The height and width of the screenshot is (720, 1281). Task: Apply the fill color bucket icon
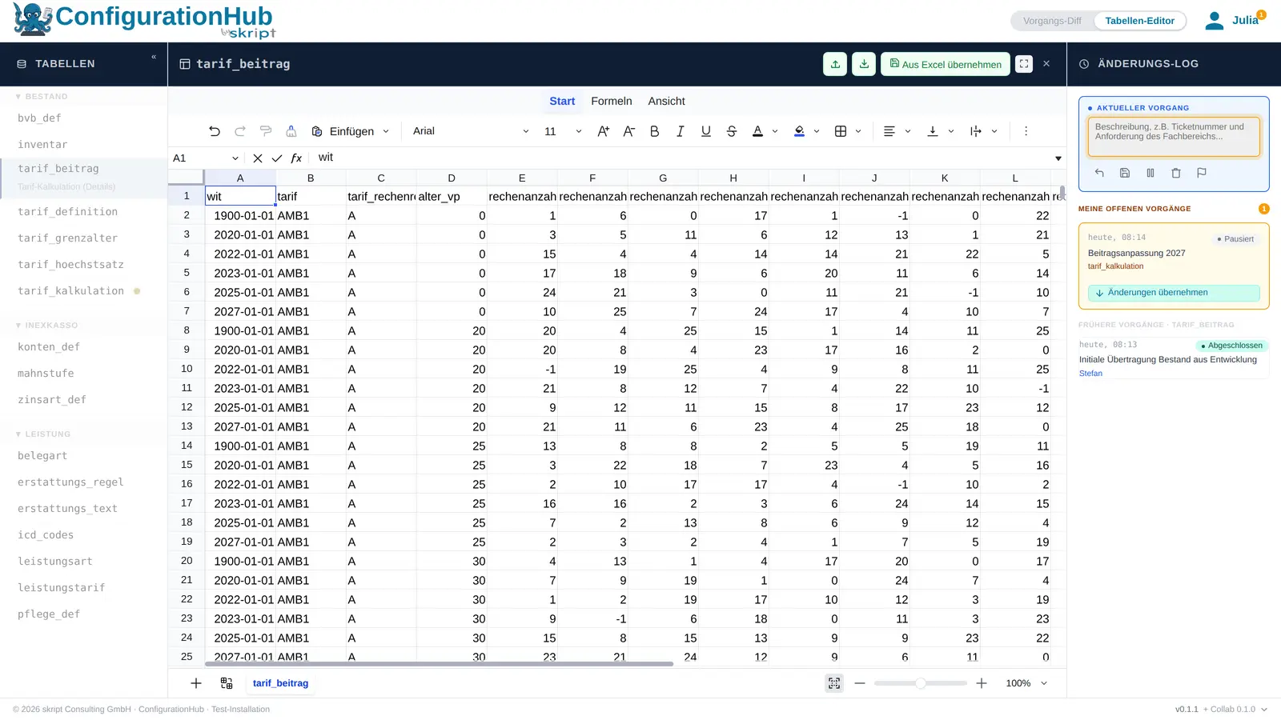(x=799, y=131)
